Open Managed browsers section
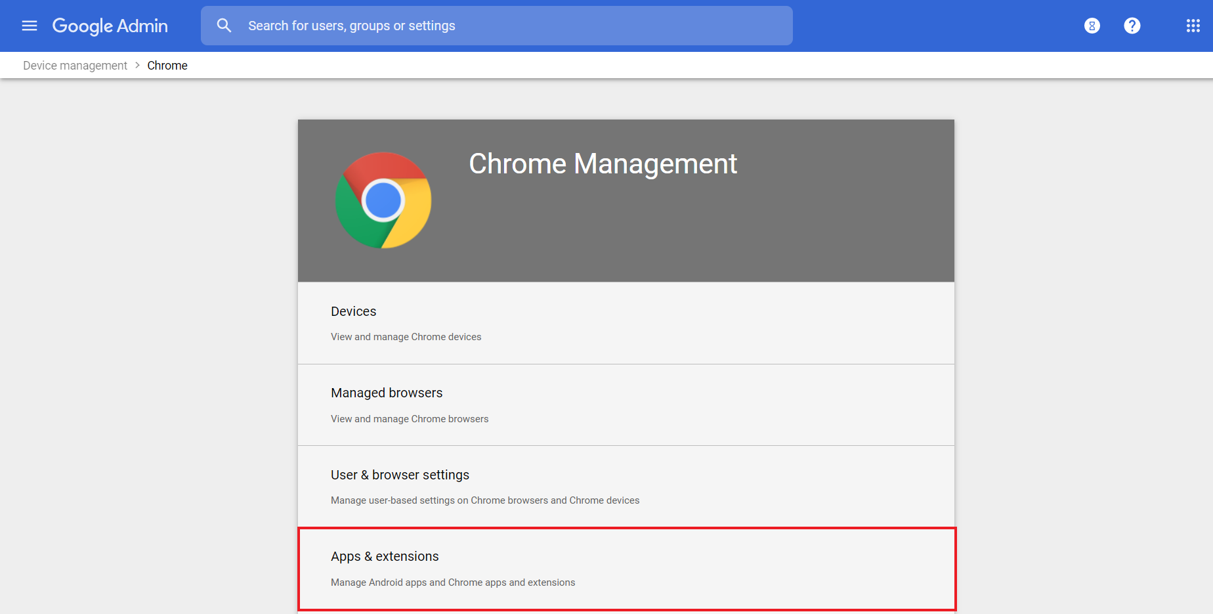 (x=387, y=393)
